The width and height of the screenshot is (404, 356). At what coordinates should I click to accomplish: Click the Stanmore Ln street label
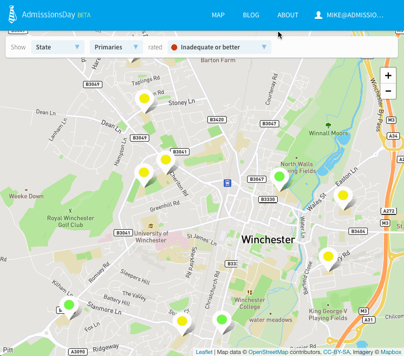pos(104,308)
